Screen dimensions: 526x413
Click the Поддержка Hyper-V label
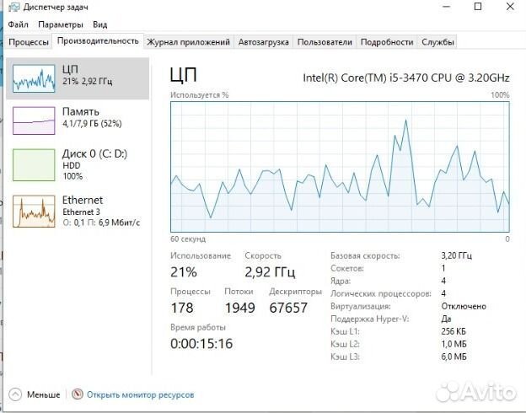[x=369, y=319]
